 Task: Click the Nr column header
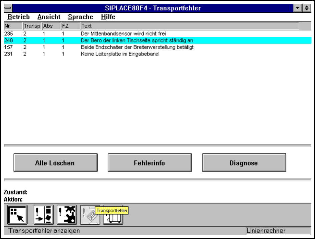point(13,26)
